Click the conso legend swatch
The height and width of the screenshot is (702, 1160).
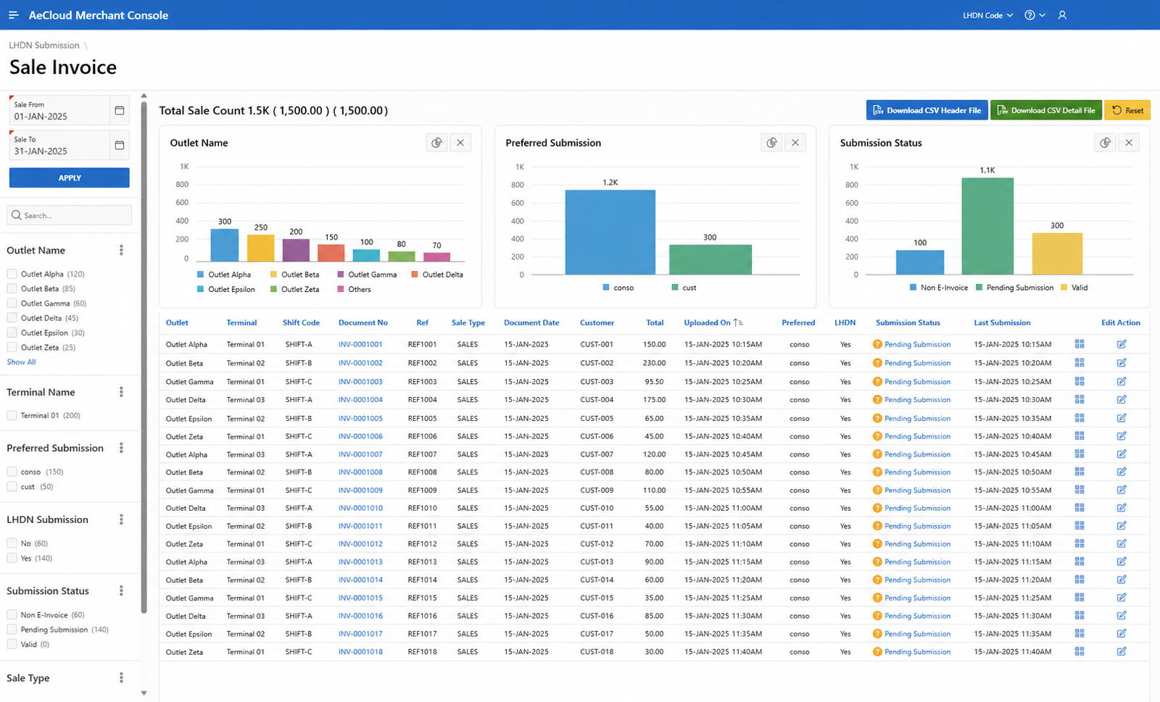(606, 288)
